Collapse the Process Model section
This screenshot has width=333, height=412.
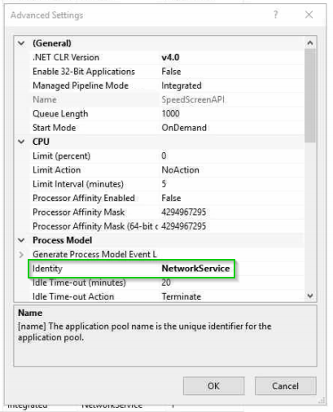coord(21,240)
